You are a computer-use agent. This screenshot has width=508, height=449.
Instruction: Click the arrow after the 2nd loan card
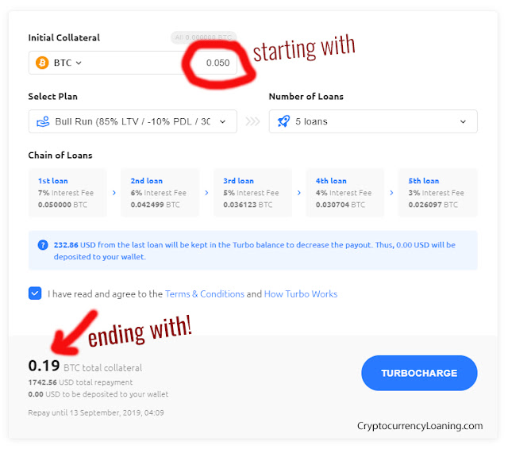pos(206,193)
